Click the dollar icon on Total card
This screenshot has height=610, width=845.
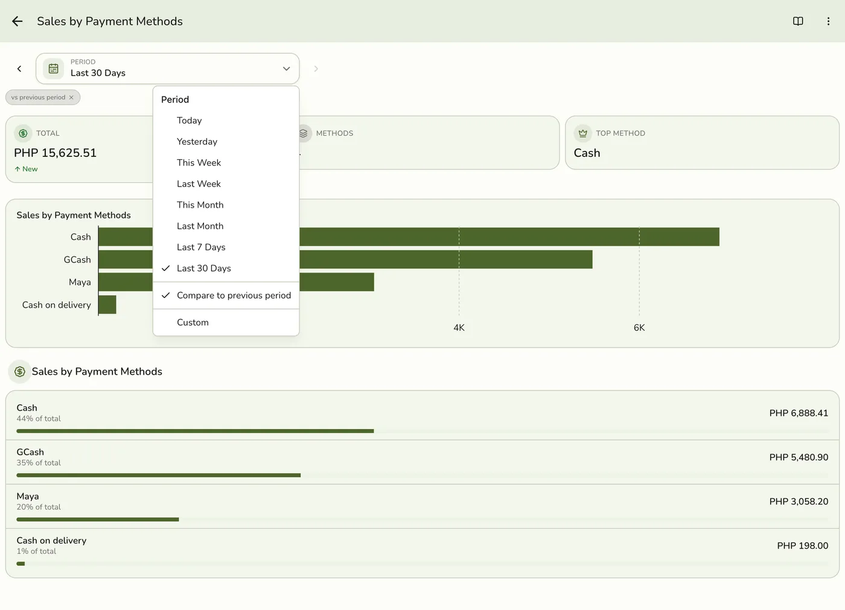click(x=23, y=133)
